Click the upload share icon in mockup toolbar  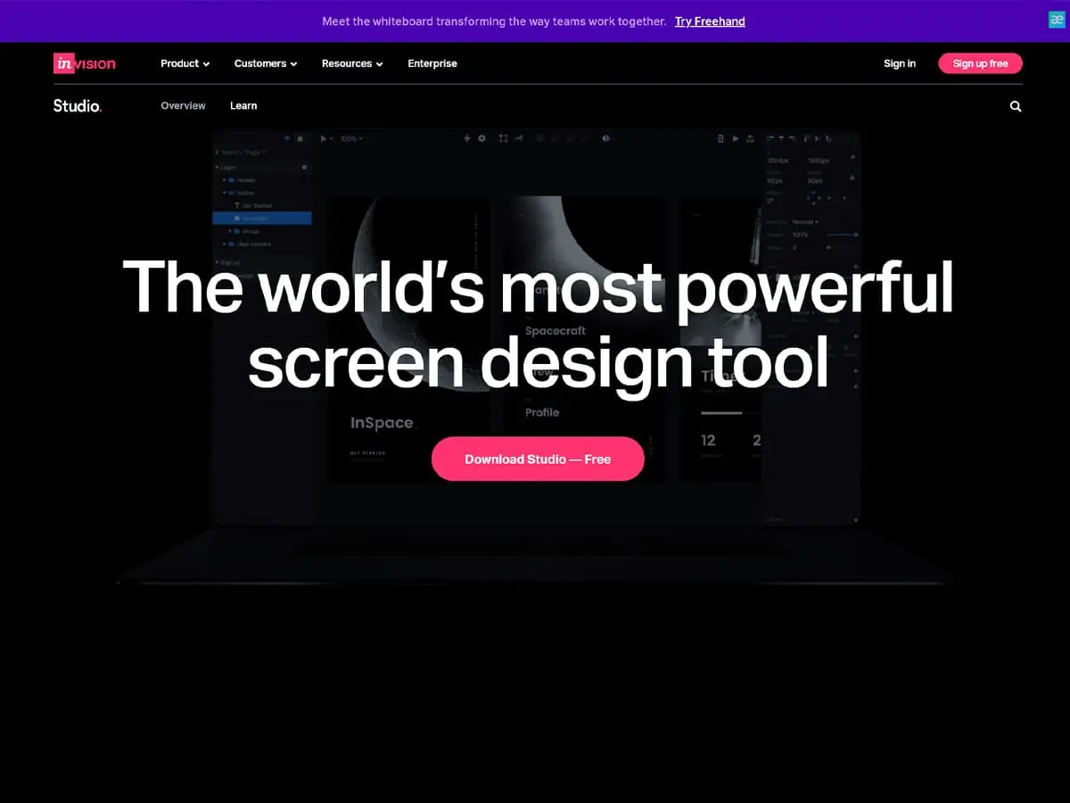point(750,138)
